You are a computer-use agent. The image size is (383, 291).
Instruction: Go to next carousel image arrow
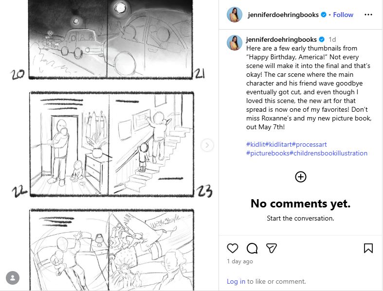point(207,145)
